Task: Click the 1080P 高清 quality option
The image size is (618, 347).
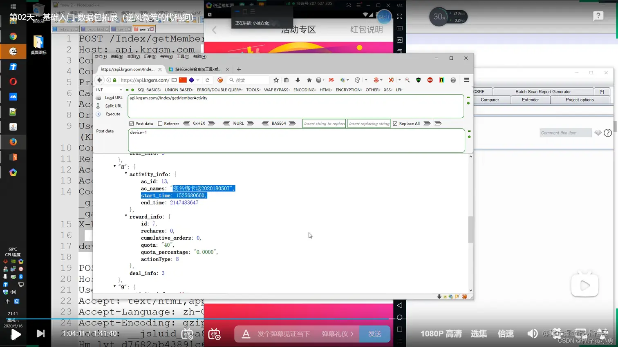Action: click(x=441, y=334)
